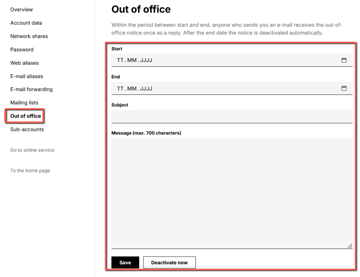Click inside the Message text area
Viewport: 360px width, 277px height.
pos(232,193)
